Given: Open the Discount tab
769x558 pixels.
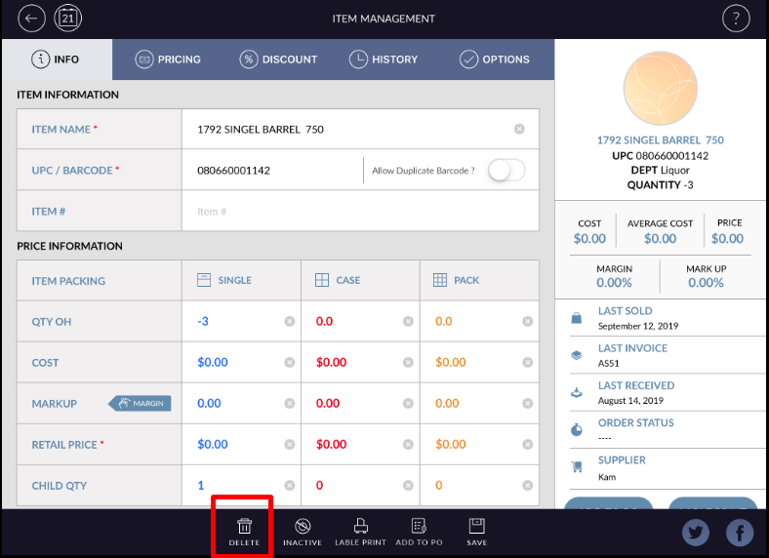Looking at the screenshot, I should point(279,60).
